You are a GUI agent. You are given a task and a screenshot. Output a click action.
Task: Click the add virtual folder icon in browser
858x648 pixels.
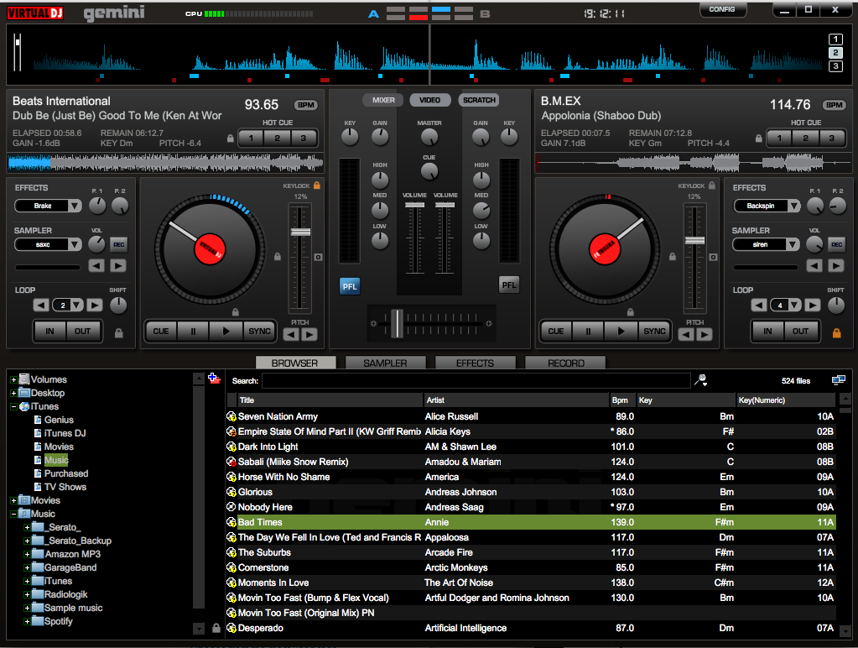click(213, 379)
